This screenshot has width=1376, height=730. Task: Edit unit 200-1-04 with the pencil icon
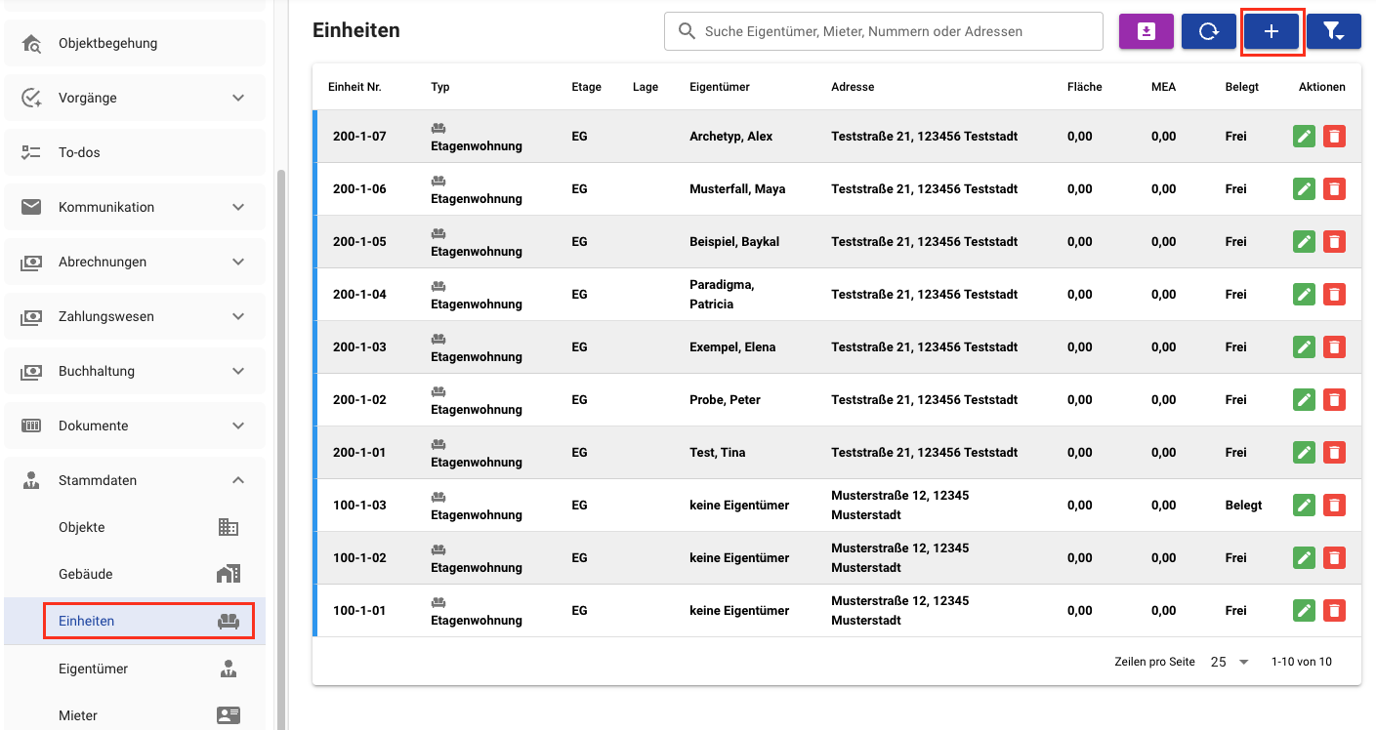pyautogui.click(x=1304, y=295)
